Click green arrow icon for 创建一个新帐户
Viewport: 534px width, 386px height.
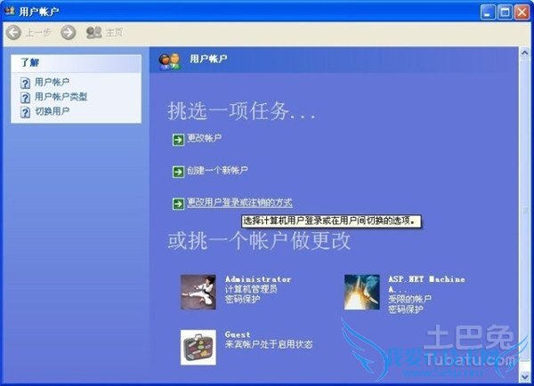click(x=178, y=172)
